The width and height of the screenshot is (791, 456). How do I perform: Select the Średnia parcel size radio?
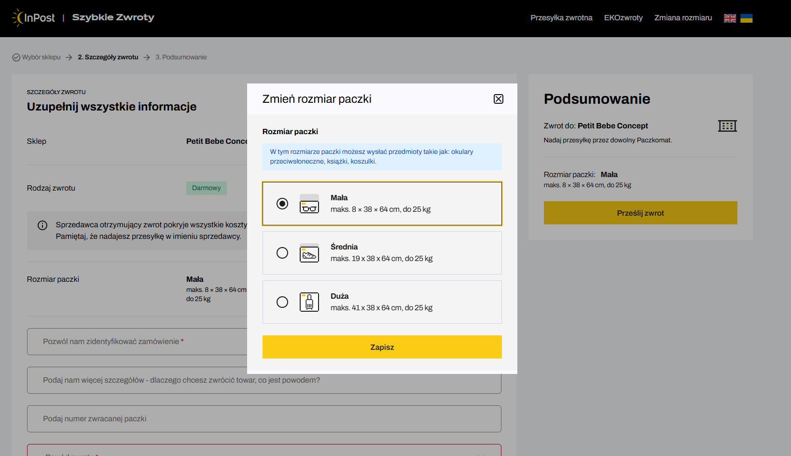click(282, 253)
